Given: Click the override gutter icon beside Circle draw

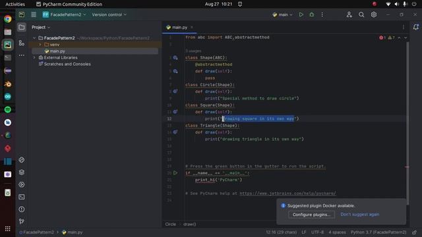Looking at the screenshot, I should (175, 92).
